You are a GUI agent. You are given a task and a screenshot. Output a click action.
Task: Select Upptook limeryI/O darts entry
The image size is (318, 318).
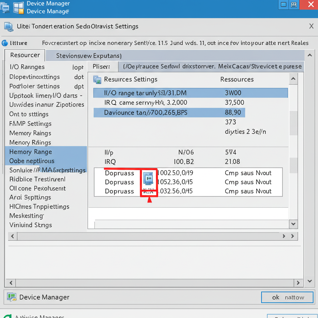[46, 96]
